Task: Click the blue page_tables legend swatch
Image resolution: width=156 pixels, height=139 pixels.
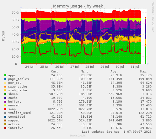Action: click(x=5, y=79)
